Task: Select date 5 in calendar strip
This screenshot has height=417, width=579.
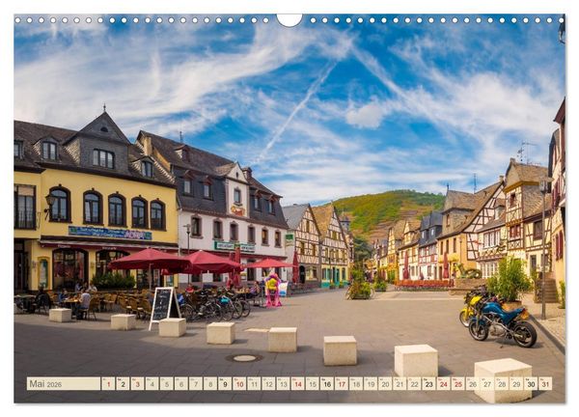Action: (x=167, y=384)
